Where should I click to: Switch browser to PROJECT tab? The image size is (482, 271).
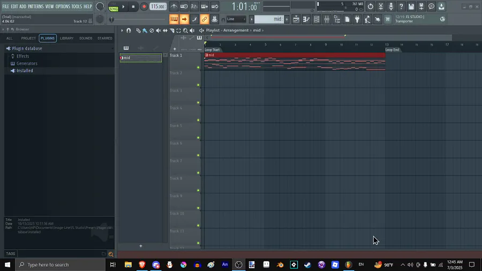click(28, 38)
